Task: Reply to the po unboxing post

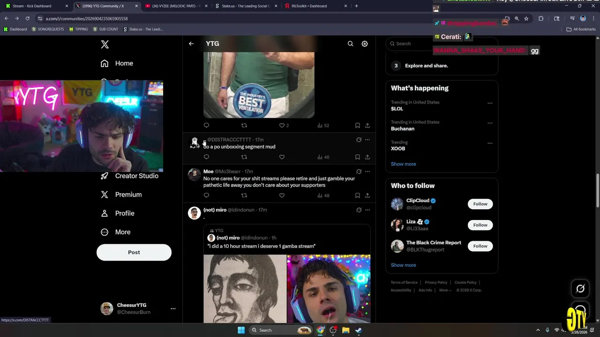Action: click(x=206, y=157)
